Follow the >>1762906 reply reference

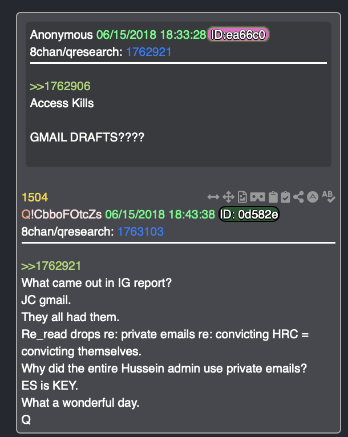coord(60,86)
